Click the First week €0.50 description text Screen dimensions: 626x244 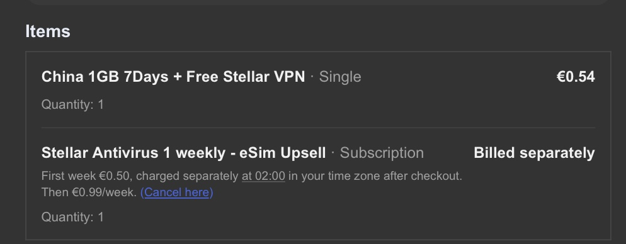(x=87, y=176)
